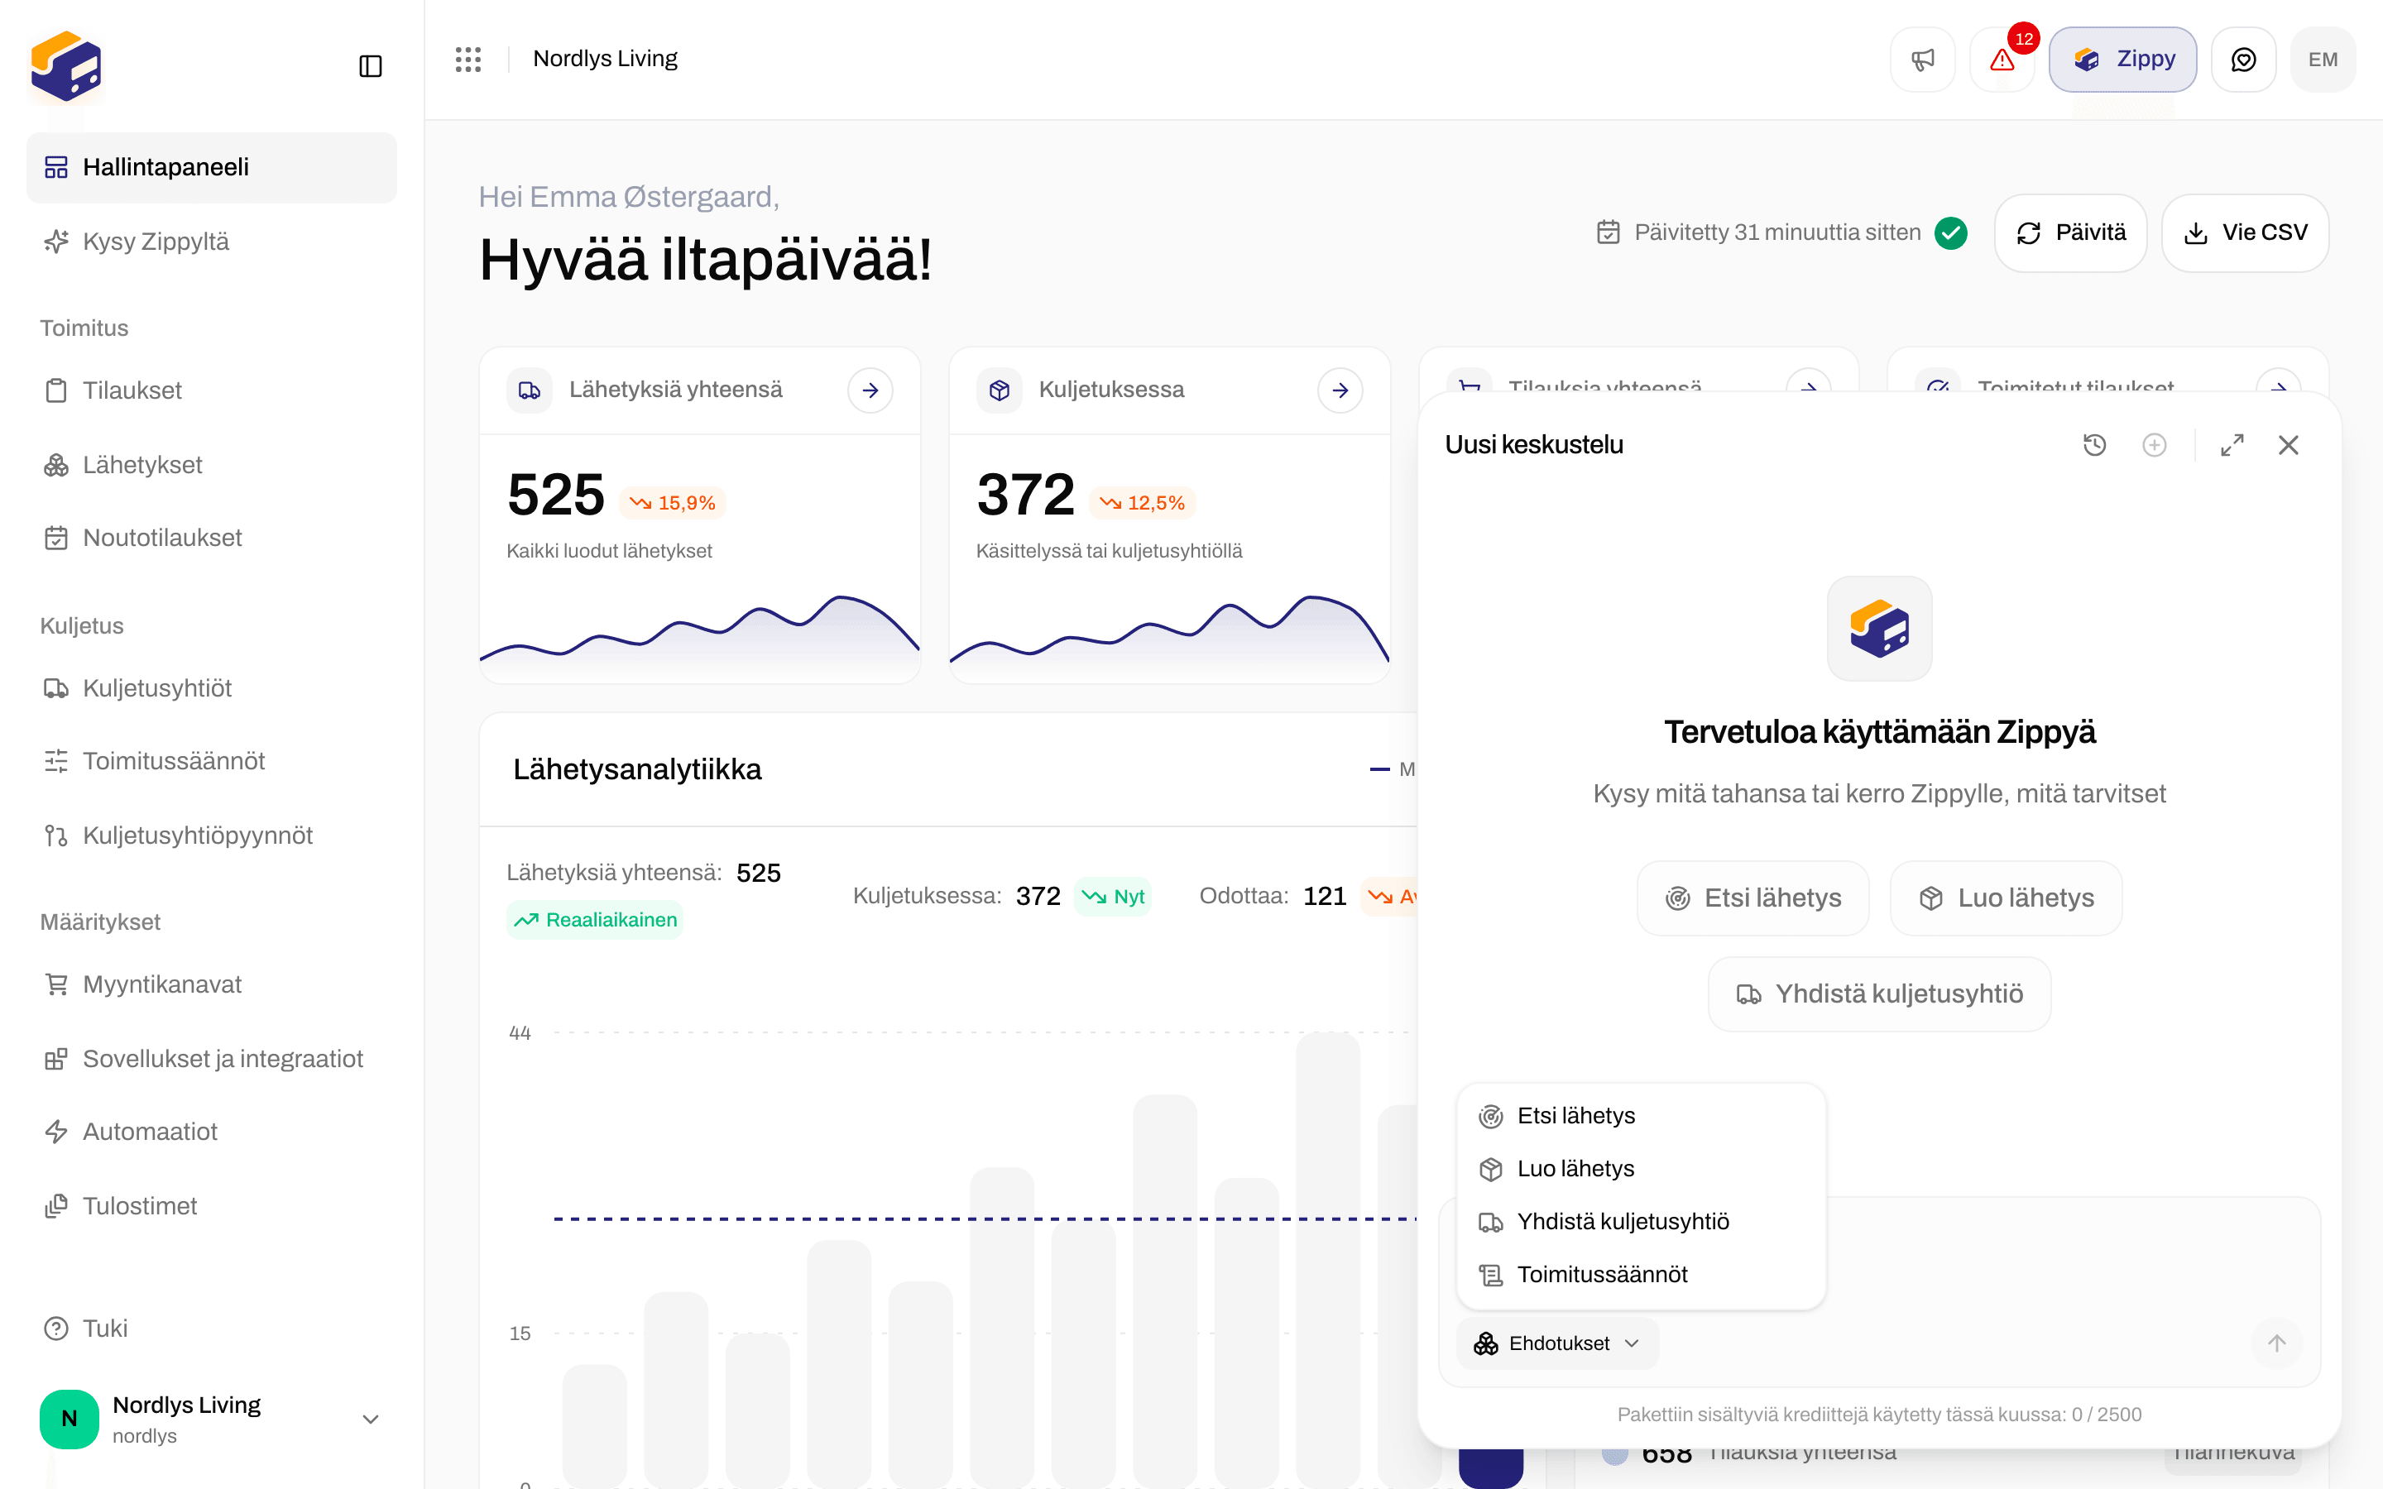This screenshot has height=1489, width=2383.
Task: Click the Yhdistä kuljetusyhtiö chip button
Action: (x=1879, y=993)
